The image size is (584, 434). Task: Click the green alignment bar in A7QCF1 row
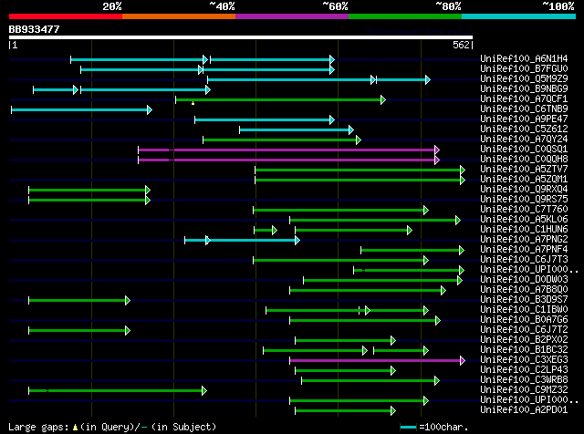point(280,99)
